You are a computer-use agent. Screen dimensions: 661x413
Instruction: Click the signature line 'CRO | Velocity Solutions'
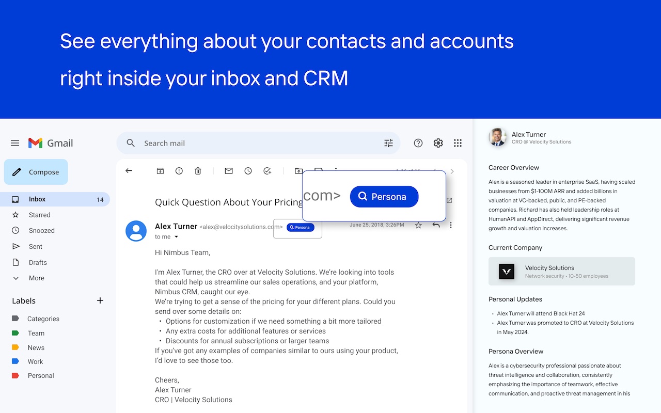[x=194, y=400]
